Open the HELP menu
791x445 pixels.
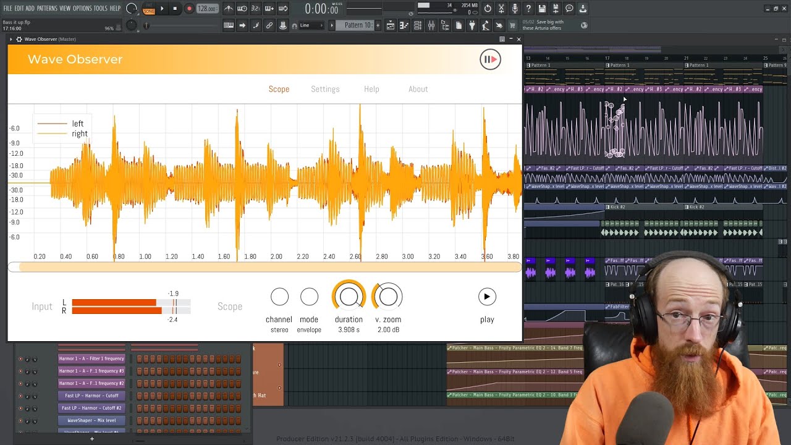pos(115,9)
